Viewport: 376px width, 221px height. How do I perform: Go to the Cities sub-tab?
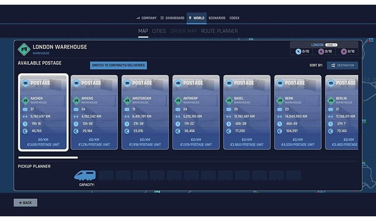(159, 31)
